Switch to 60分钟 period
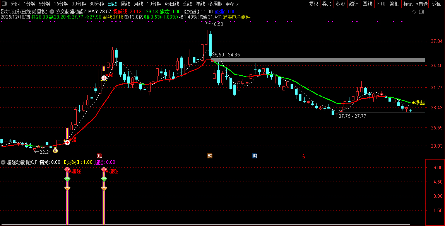 pos(97,4)
